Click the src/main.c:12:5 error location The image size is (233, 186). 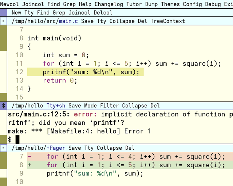39,114
